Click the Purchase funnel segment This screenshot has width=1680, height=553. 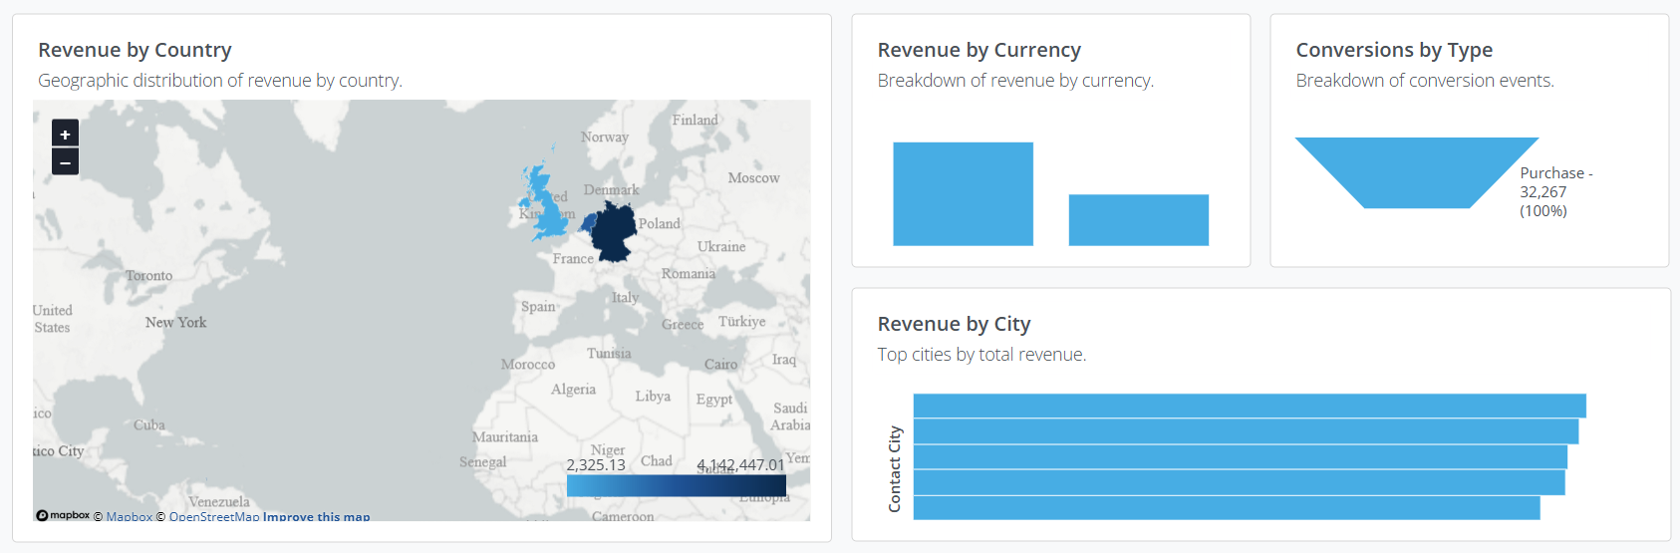[1416, 172]
